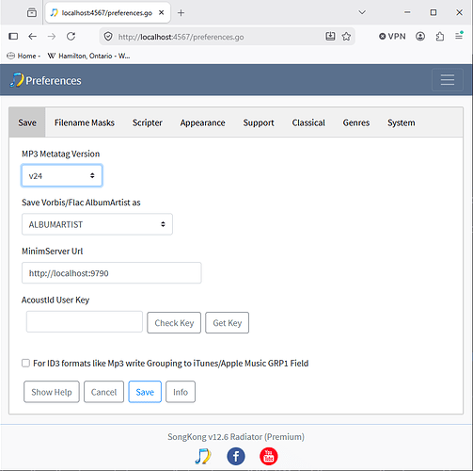Click the VPN indicator in toolbar
Image resolution: width=473 pixels, height=471 pixels.
coord(392,37)
